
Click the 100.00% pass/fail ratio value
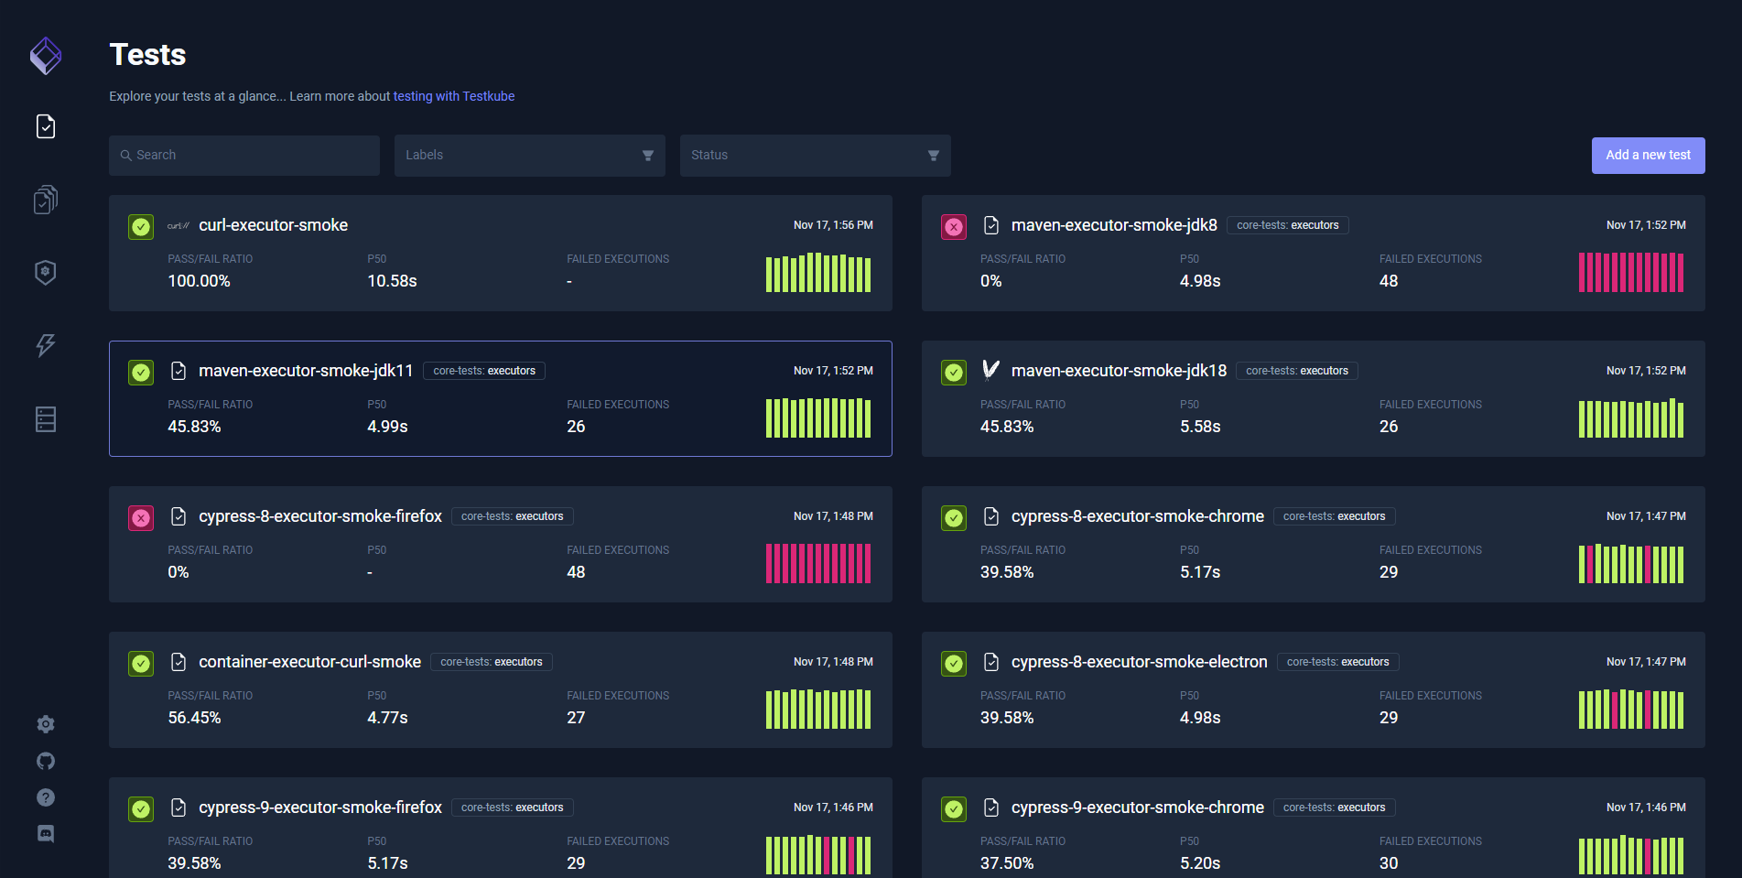tap(200, 281)
